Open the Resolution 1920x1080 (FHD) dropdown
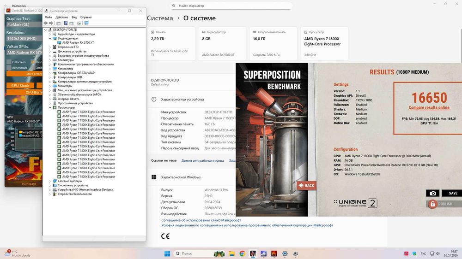 [x=24, y=39]
